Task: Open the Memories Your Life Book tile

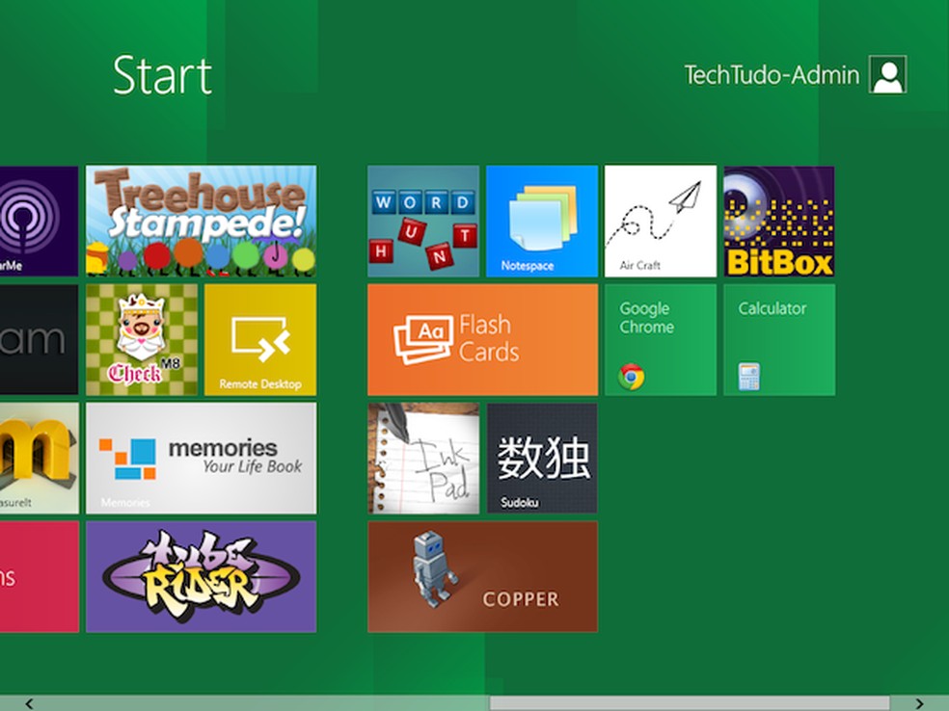Action: (x=200, y=458)
